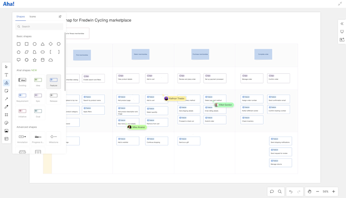Open the 56% zoom level menu
The image size is (346, 198).
coord(326,192)
